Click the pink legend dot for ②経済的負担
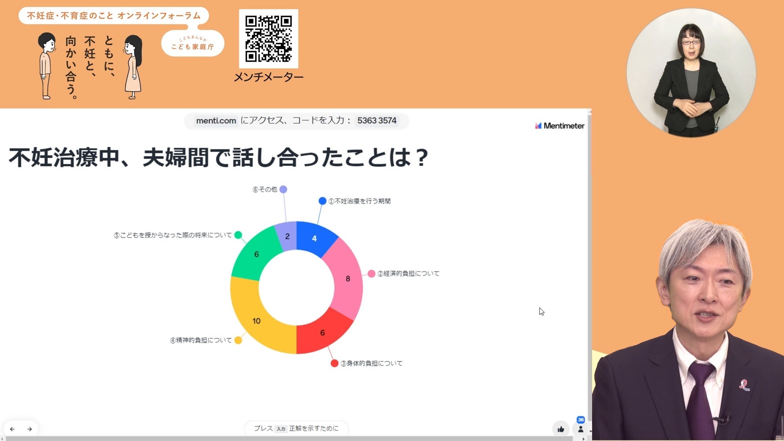 point(371,274)
